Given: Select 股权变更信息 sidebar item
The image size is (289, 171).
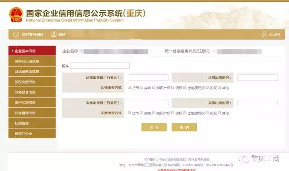Looking at the screenshot, I should tap(32, 82).
